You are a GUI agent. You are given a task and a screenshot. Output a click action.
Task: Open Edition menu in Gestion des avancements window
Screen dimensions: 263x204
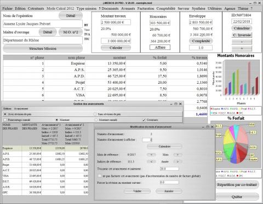[7, 109]
